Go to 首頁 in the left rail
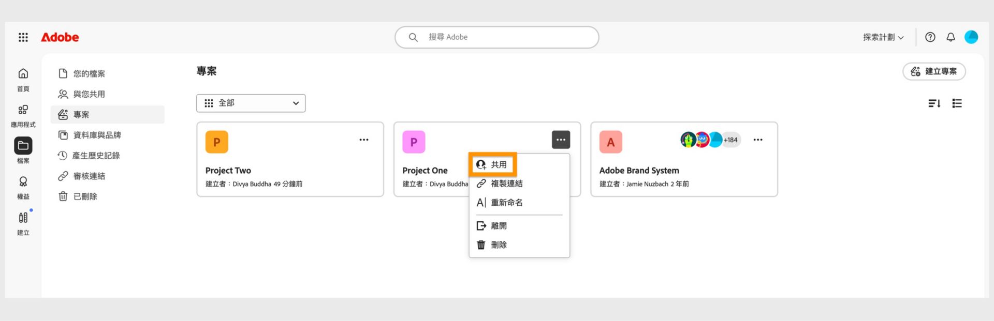 23,80
